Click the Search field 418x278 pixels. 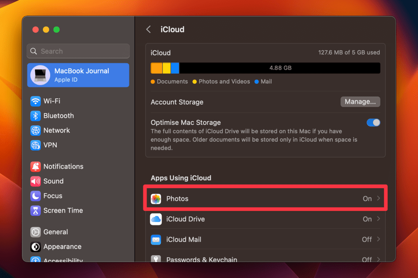click(x=78, y=51)
